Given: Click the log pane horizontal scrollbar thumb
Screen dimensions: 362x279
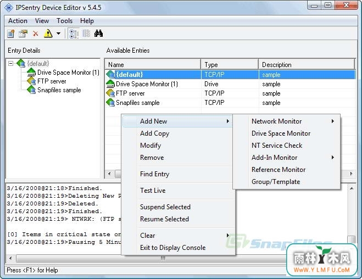Looking at the screenshot, I should [x=150, y=258].
